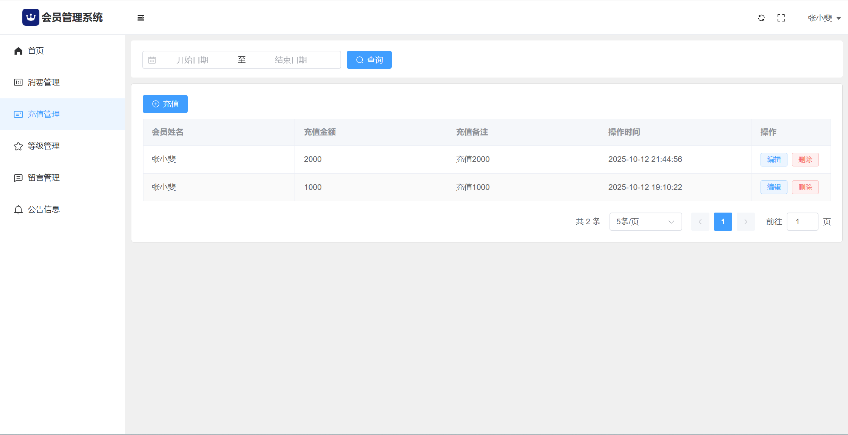The width and height of the screenshot is (848, 435).
Task: Click the next page arrow
Action: pyautogui.click(x=745, y=222)
